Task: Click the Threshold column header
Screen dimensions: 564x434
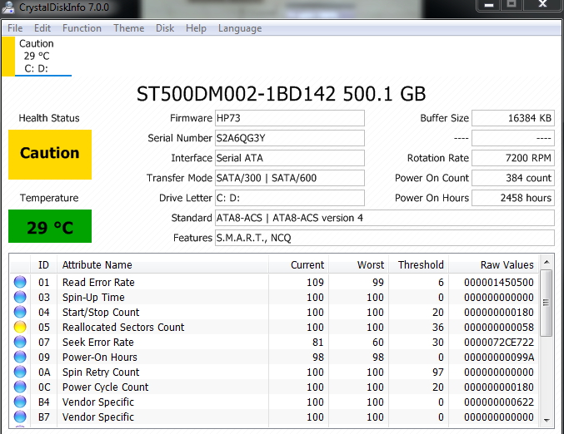Action: (x=418, y=265)
